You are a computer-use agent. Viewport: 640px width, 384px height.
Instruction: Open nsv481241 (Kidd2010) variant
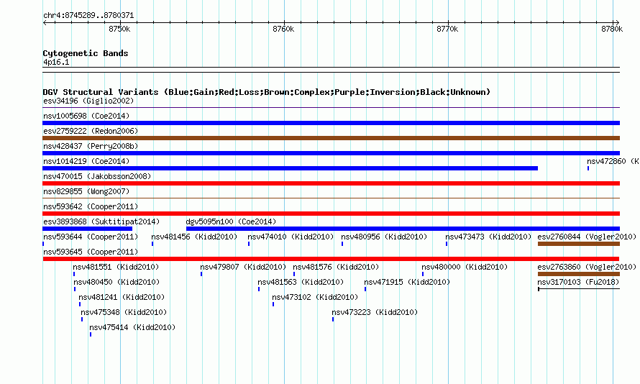(122, 297)
